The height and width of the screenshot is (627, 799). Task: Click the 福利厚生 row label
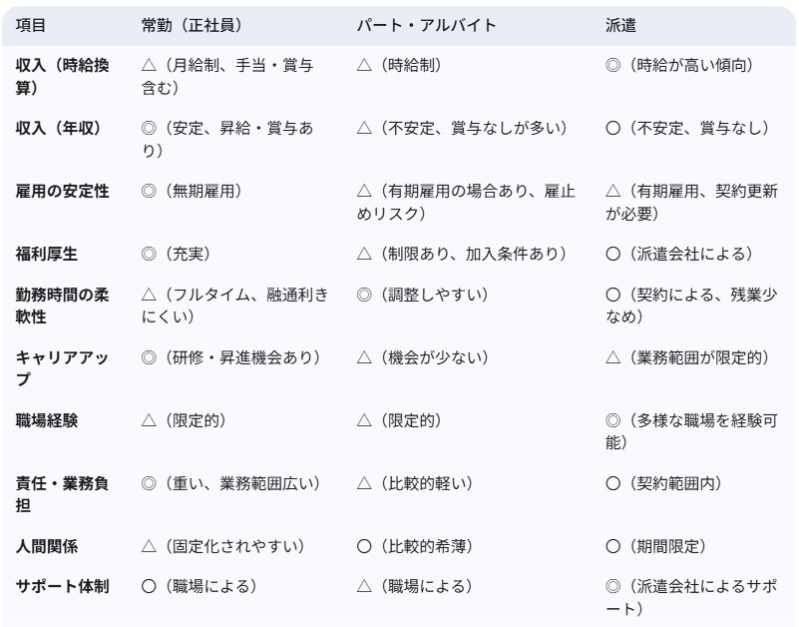(x=46, y=254)
